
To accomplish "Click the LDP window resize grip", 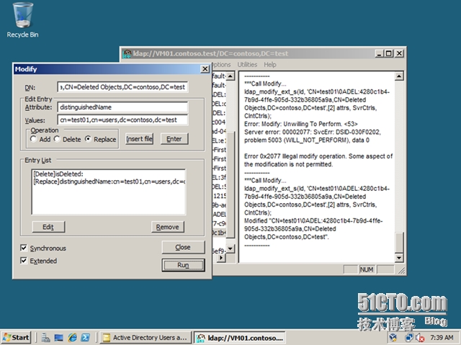I will [x=401, y=270].
